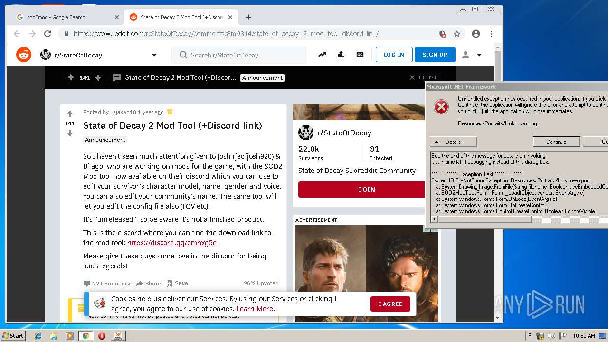Close the post overlay with CLOSE
The height and width of the screenshot is (342, 608).
click(424, 77)
